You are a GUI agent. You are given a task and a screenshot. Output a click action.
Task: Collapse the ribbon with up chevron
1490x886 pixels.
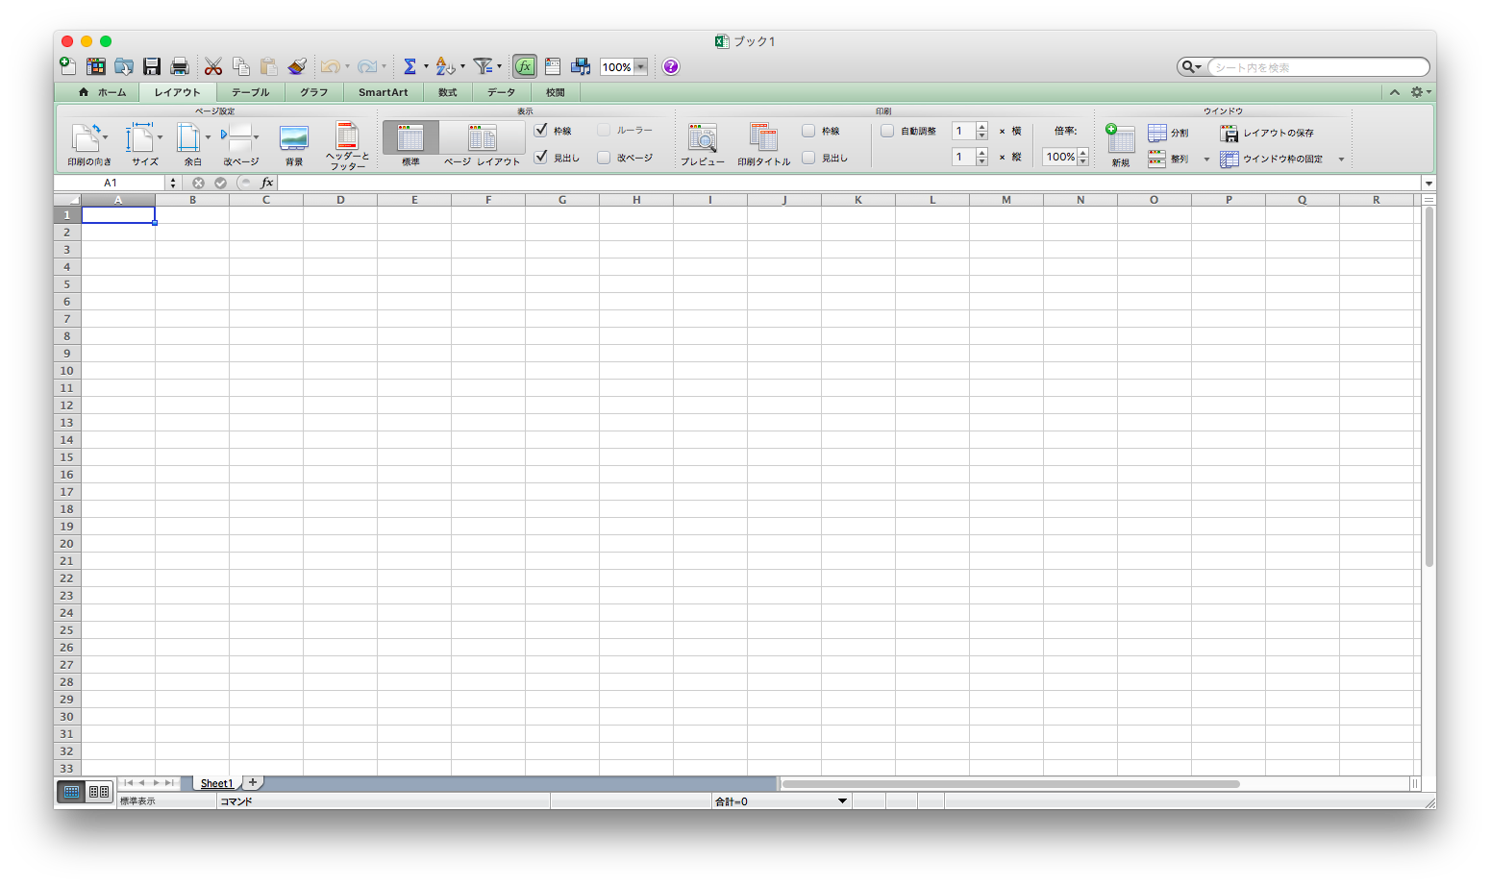tap(1394, 92)
